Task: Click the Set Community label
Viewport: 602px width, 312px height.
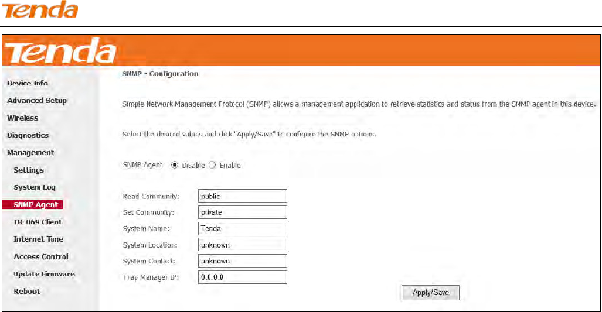Action: 148,212
